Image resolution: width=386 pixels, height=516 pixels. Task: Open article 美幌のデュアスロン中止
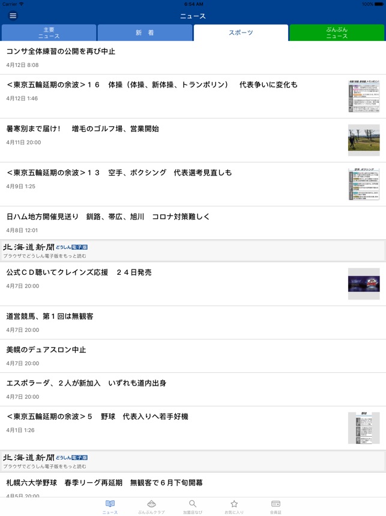(x=193, y=356)
